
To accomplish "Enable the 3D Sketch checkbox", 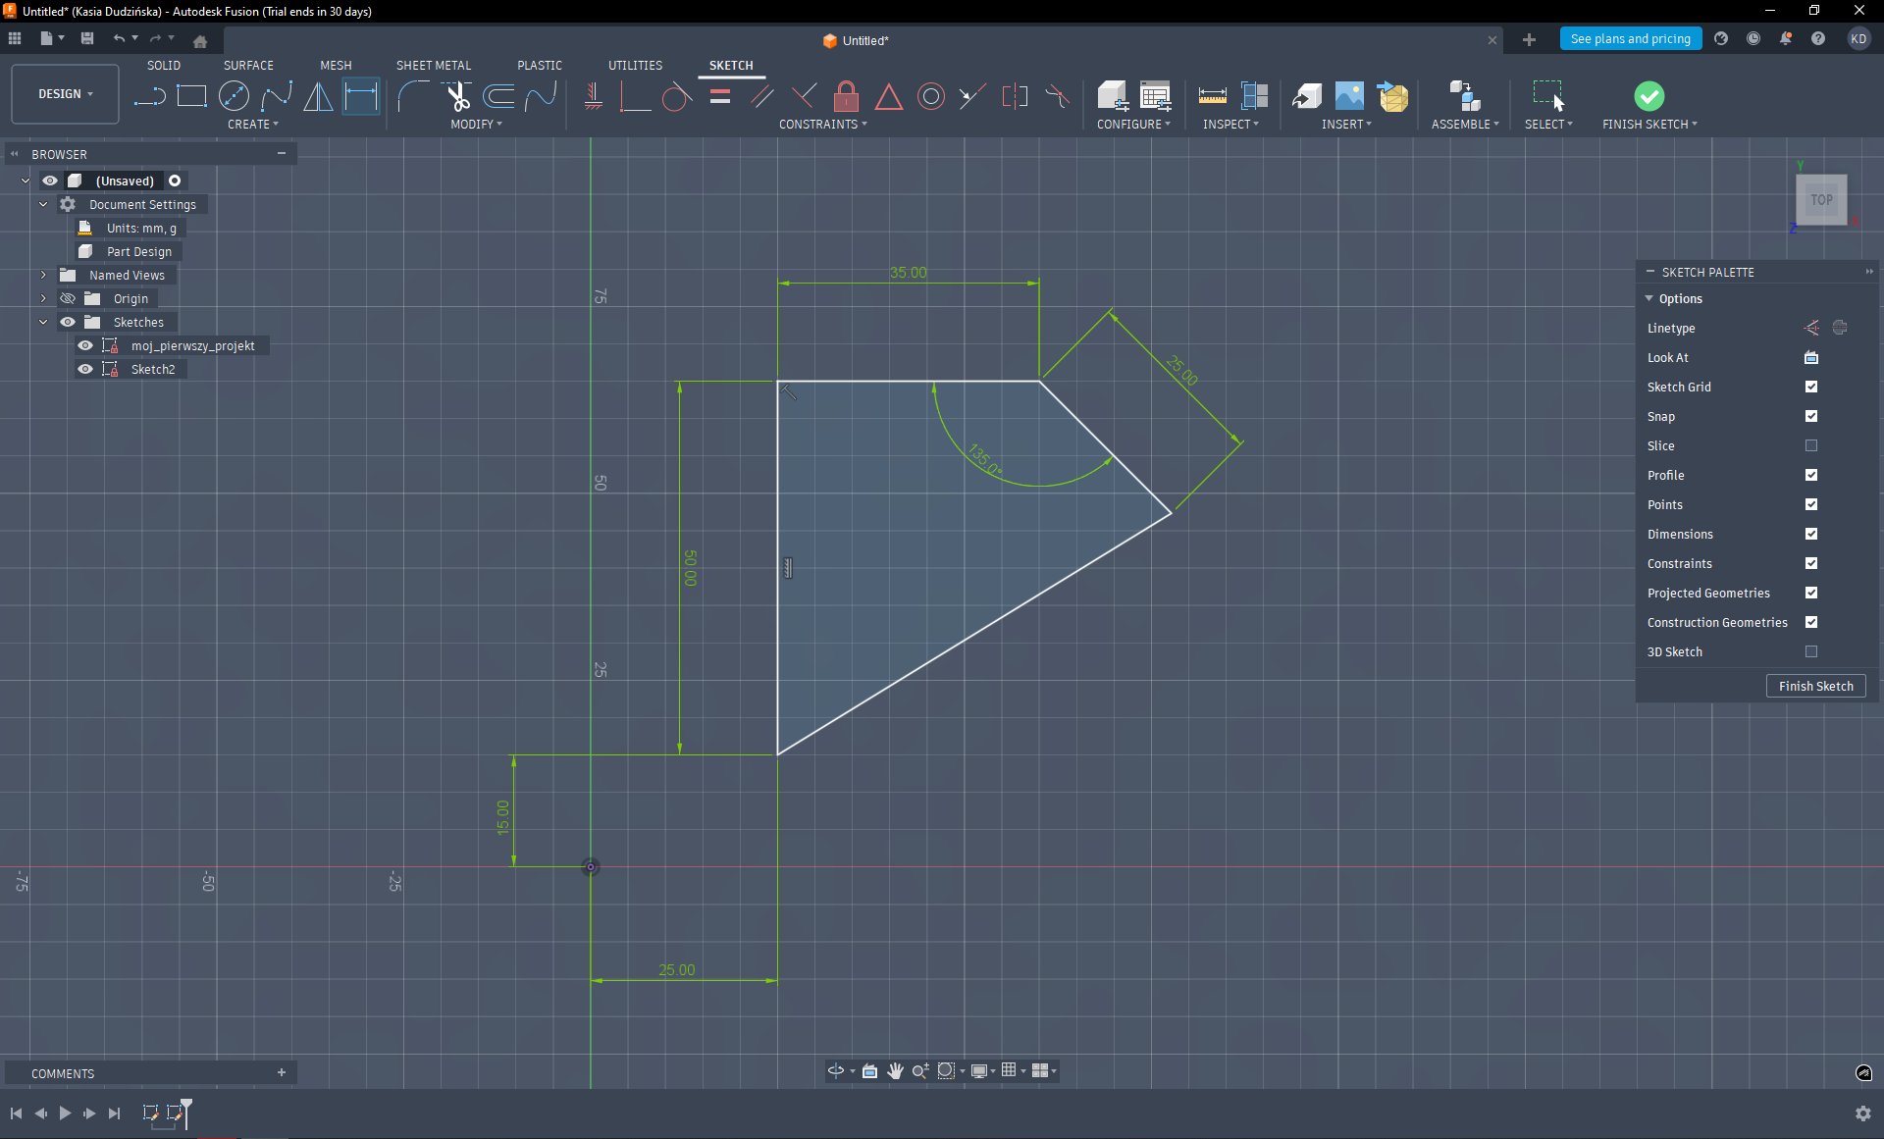I will (x=1811, y=651).
